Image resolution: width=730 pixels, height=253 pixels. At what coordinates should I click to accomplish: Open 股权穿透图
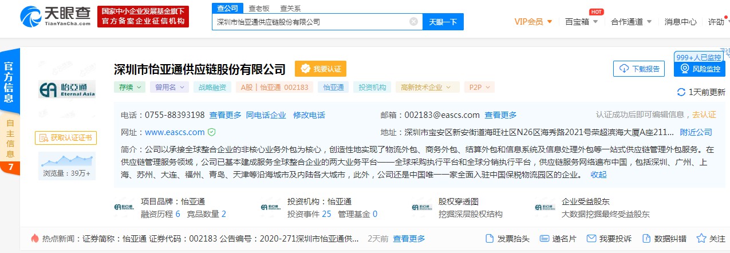pyautogui.click(x=458, y=201)
